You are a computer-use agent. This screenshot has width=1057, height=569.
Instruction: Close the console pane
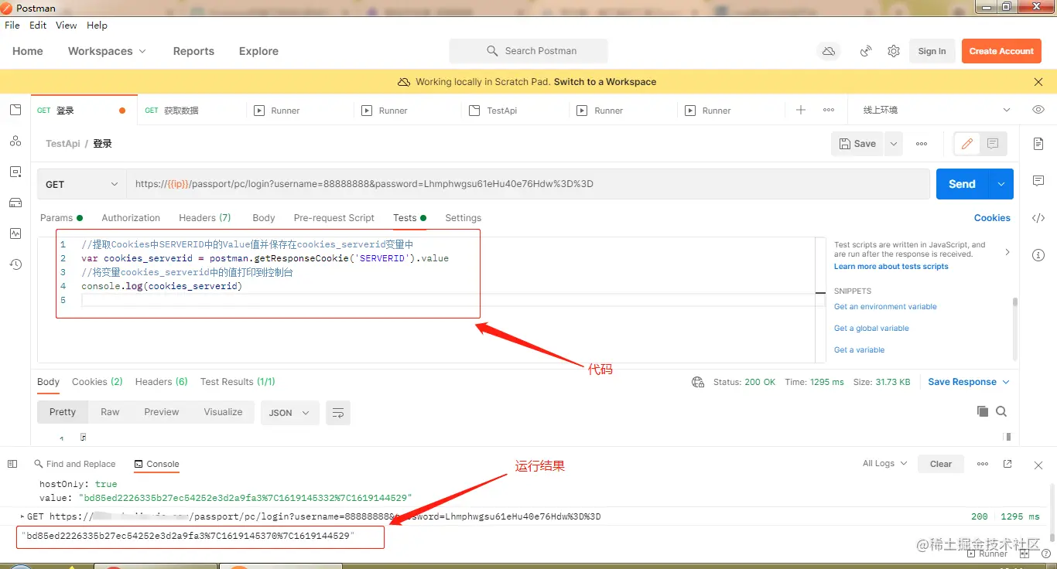1038,465
